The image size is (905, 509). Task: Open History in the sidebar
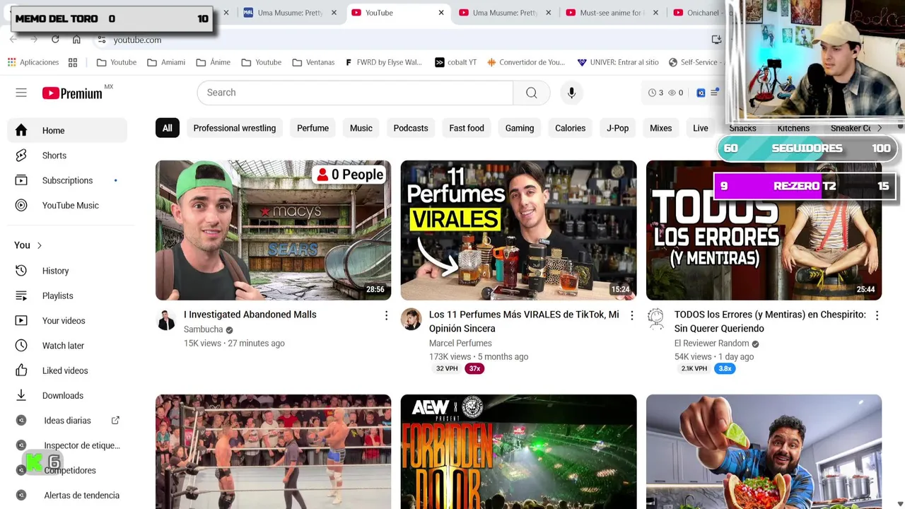pyautogui.click(x=67, y=271)
